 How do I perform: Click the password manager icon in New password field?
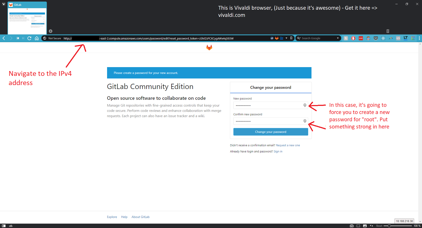tap(305, 105)
